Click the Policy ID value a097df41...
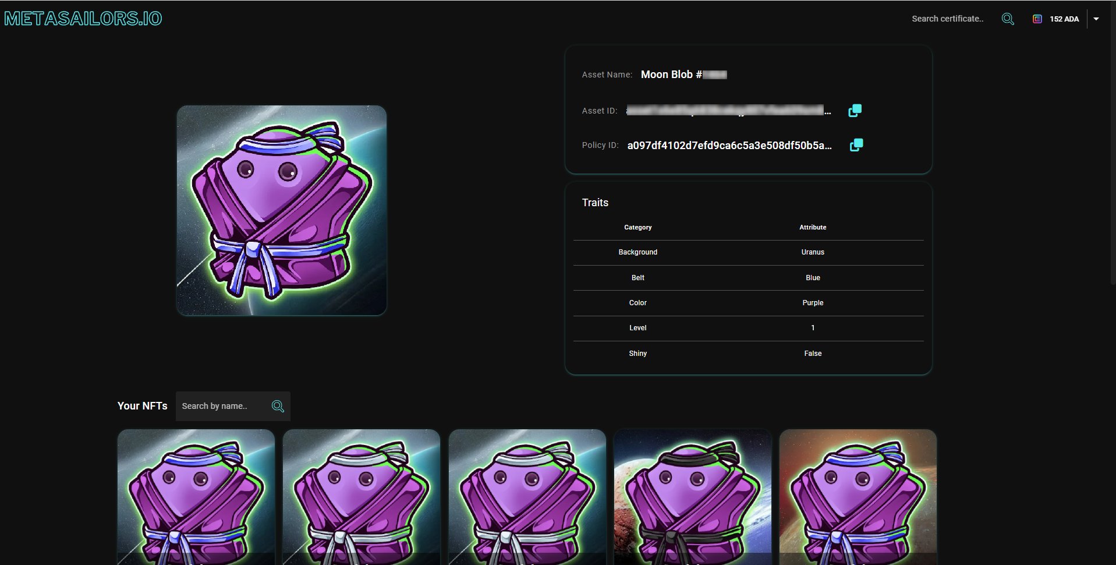The width and height of the screenshot is (1116, 565). (x=729, y=146)
